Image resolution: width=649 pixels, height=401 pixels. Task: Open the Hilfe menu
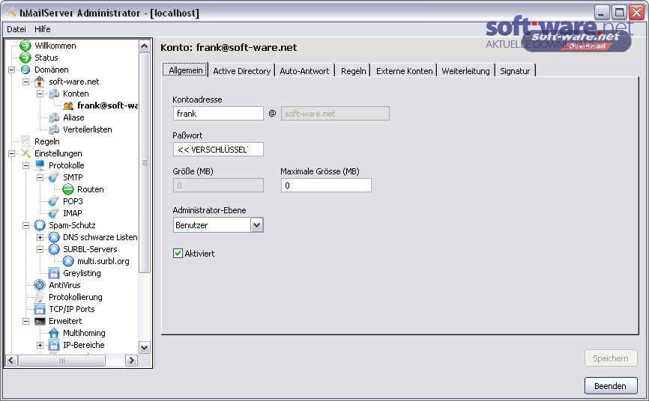[x=43, y=29]
